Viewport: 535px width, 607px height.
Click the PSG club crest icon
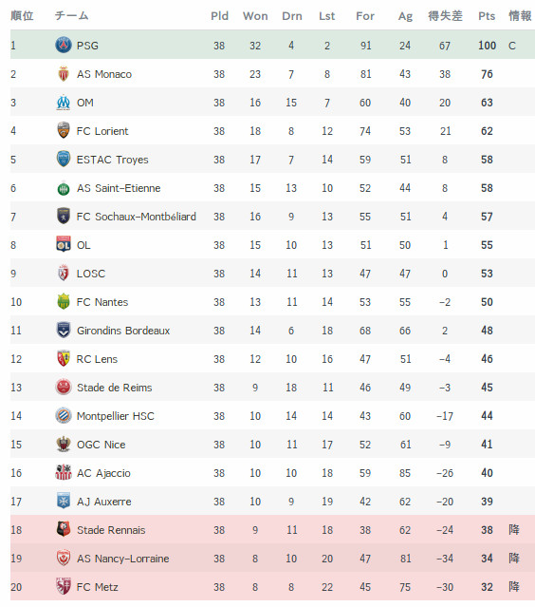point(64,45)
